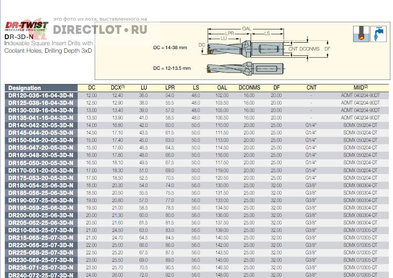Select the DR140-042-20-05-3D-N designation

[41, 125]
